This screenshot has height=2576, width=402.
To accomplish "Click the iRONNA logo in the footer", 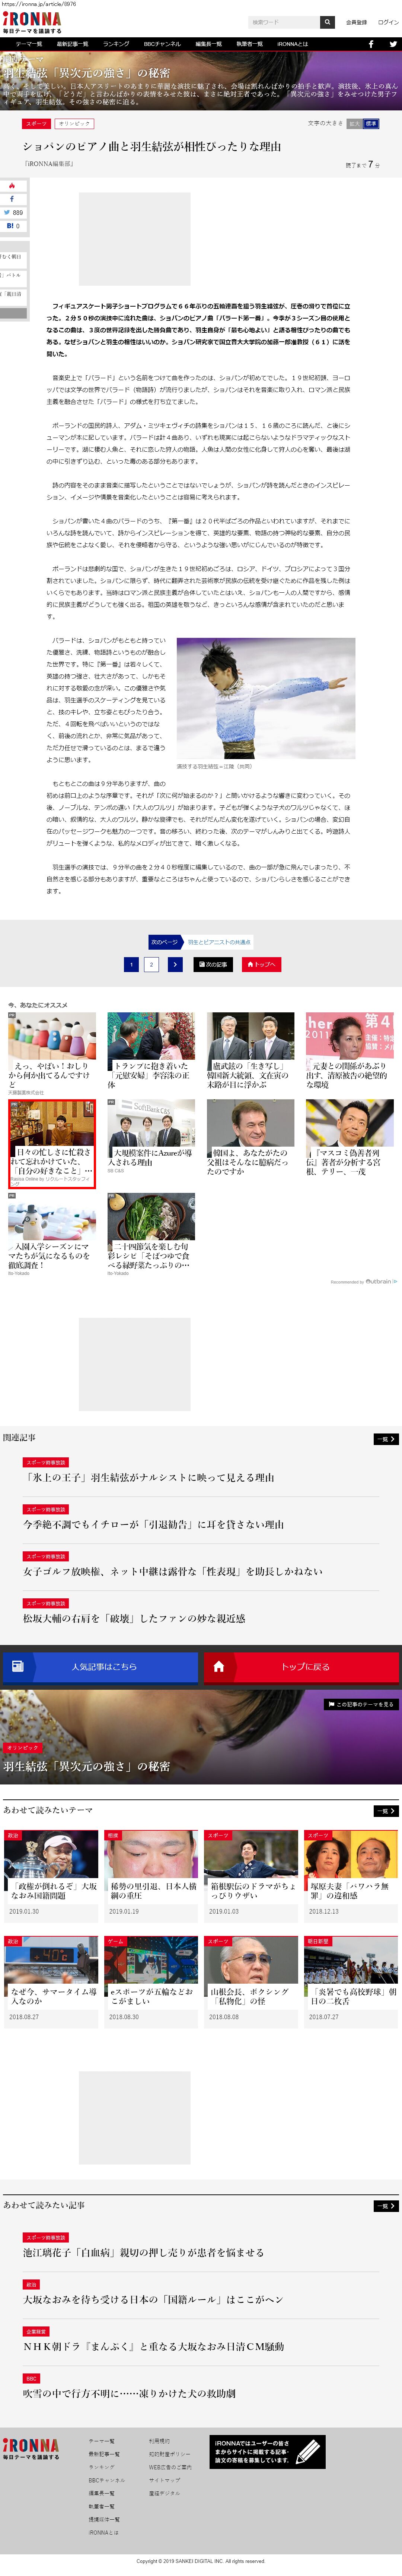I will (x=31, y=2448).
